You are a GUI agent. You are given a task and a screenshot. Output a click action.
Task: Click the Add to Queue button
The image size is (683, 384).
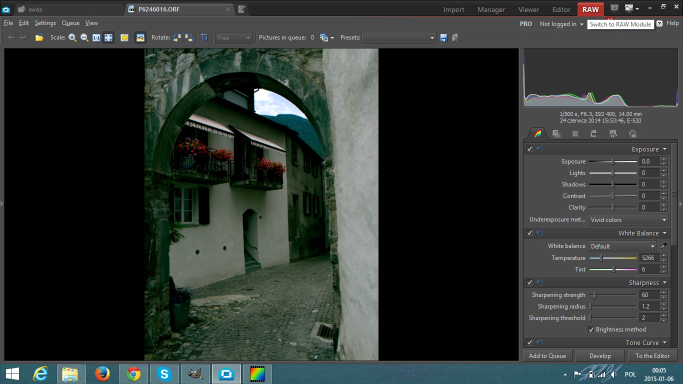pyautogui.click(x=547, y=355)
